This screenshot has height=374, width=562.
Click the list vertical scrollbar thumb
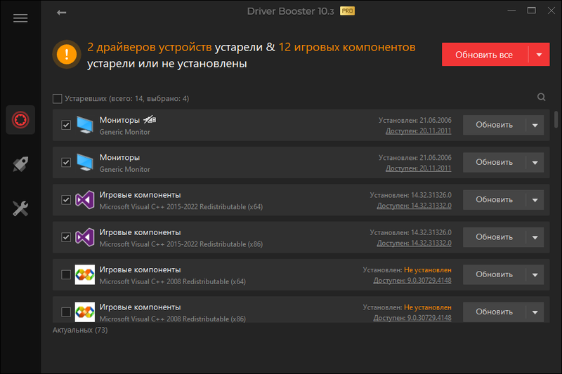[556, 119]
